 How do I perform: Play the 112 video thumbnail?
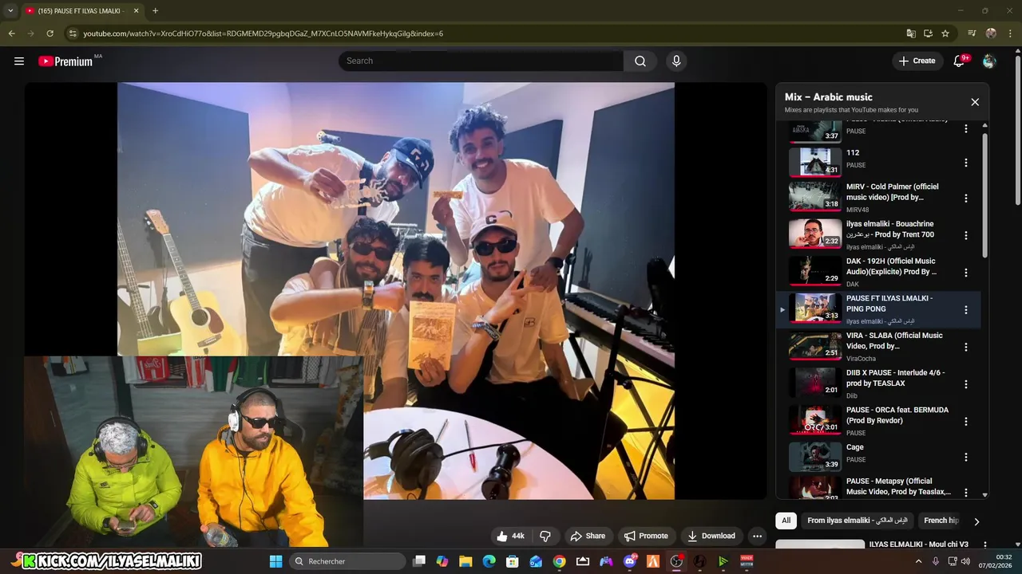click(x=815, y=162)
